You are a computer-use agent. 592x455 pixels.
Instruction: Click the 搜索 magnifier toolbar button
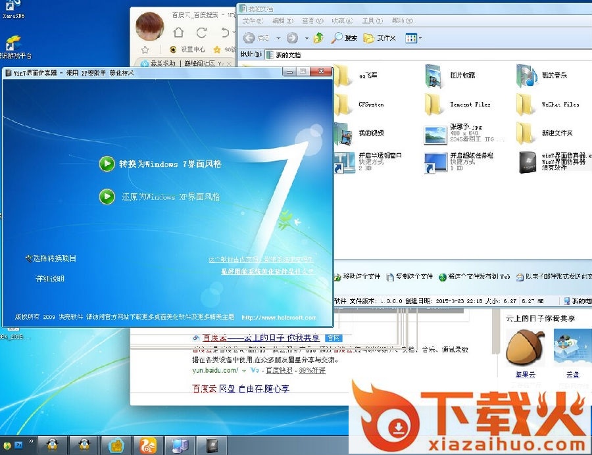pos(344,37)
